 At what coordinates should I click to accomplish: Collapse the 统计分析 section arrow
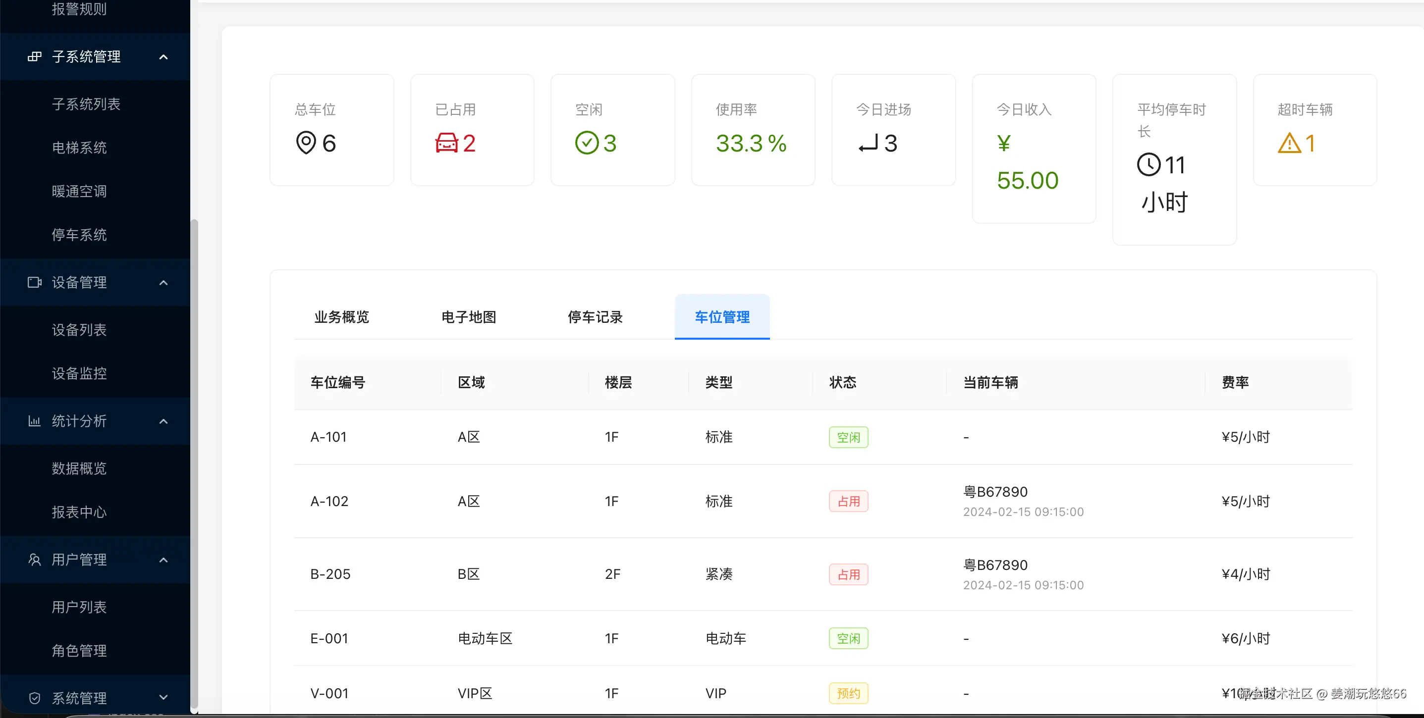(x=163, y=421)
